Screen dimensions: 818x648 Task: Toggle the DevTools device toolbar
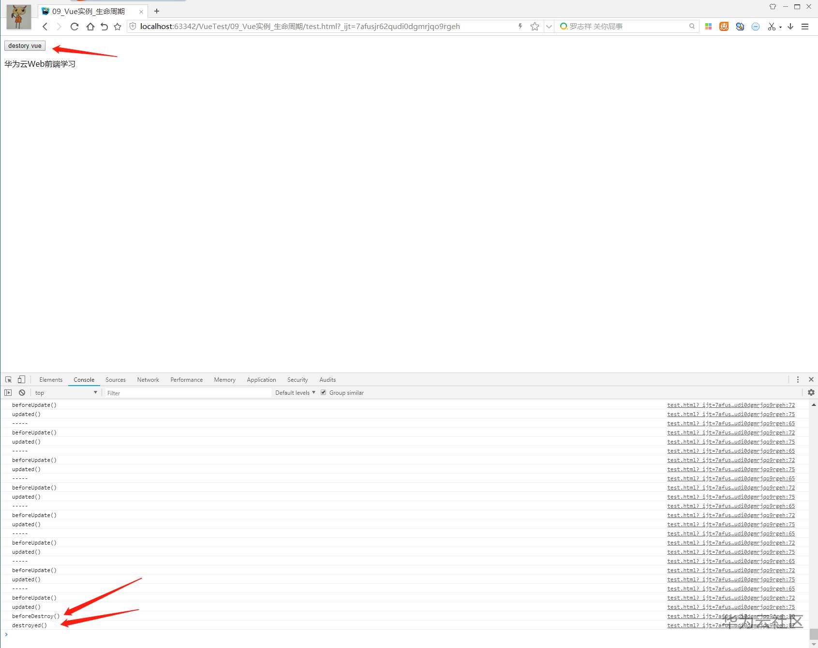click(21, 380)
